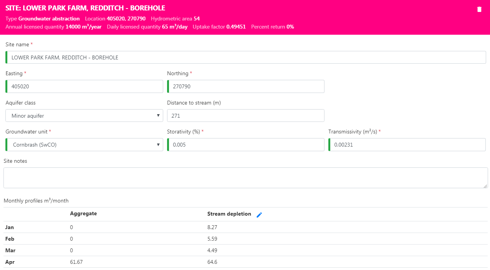The image size is (490, 270).
Task: Click the Apr stream depletion value 64.6
Action: click(213, 262)
